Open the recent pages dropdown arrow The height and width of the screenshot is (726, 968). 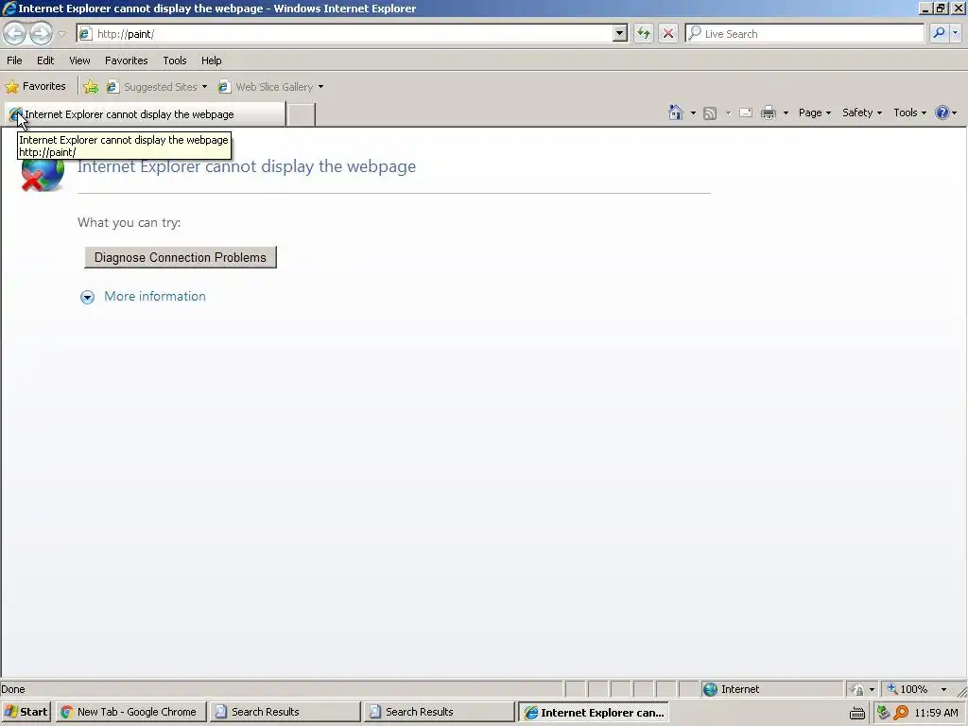[x=61, y=34]
